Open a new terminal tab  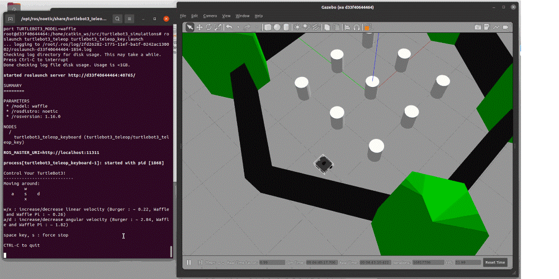[10, 18]
